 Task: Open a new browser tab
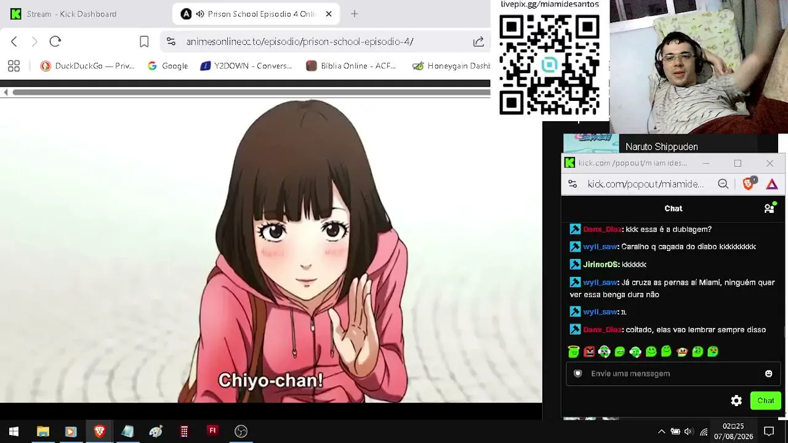[x=355, y=14]
